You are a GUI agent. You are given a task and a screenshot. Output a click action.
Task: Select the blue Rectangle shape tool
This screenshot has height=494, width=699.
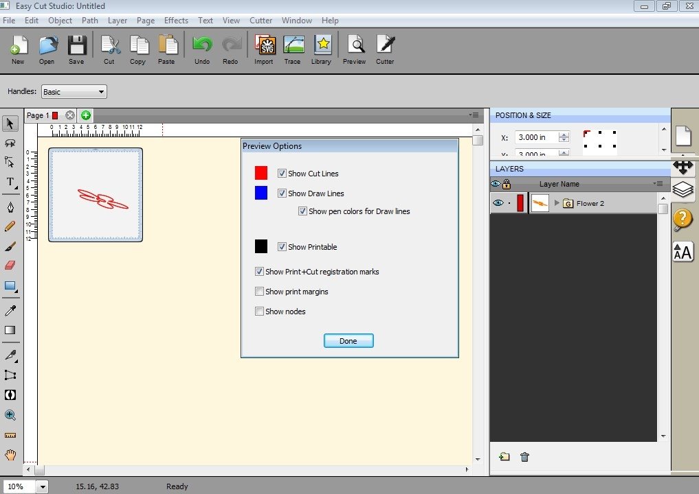coord(10,286)
